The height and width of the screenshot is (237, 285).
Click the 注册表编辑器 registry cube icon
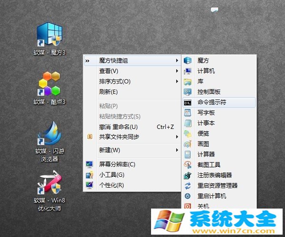click(188, 175)
